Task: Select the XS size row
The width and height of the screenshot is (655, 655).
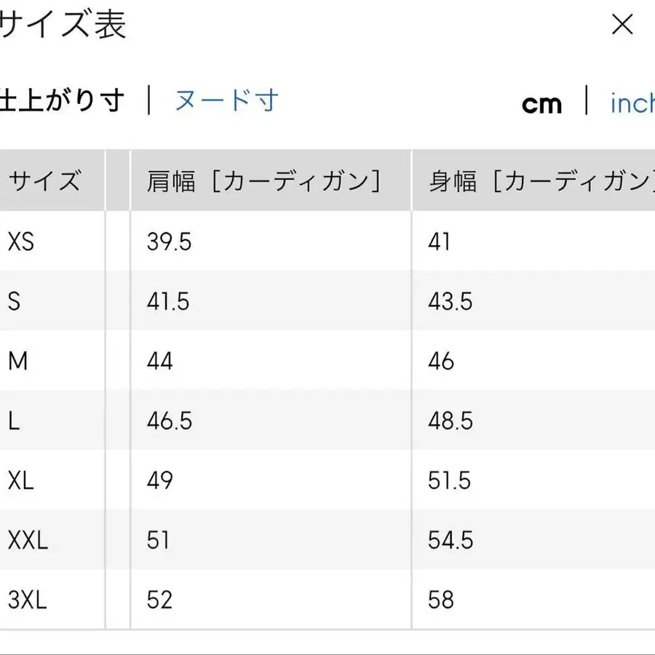Action: [x=22, y=242]
